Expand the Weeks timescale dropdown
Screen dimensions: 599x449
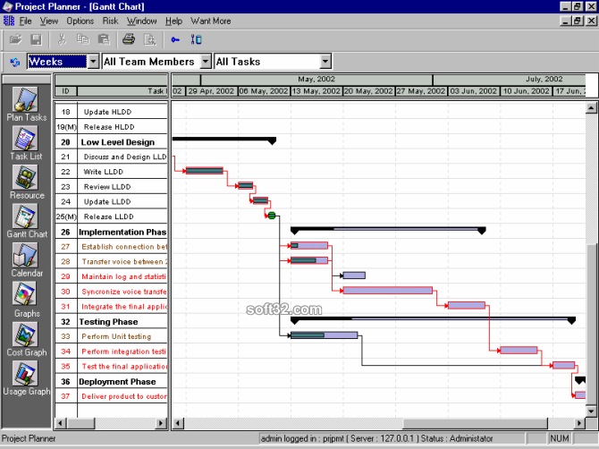[x=93, y=62]
